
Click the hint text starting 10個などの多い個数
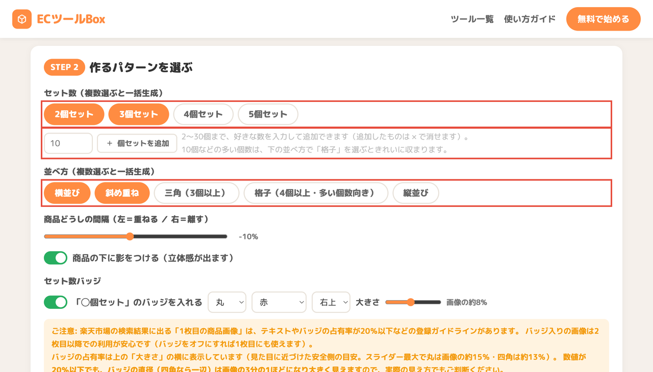point(314,150)
